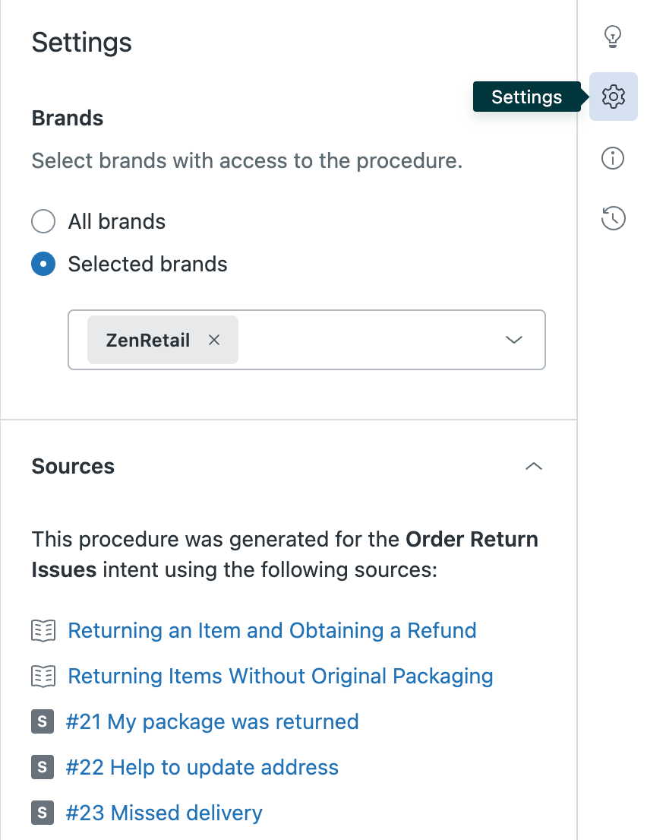Open Returning an Item and Obtaining a Refund
Viewport: 647px width, 840px height.
272,630
